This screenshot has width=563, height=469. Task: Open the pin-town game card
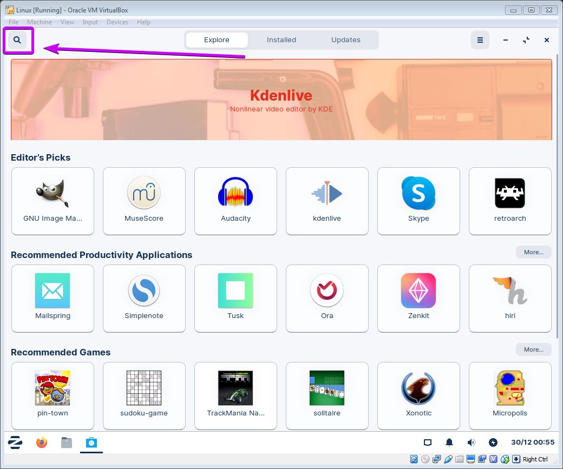tap(53, 396)
